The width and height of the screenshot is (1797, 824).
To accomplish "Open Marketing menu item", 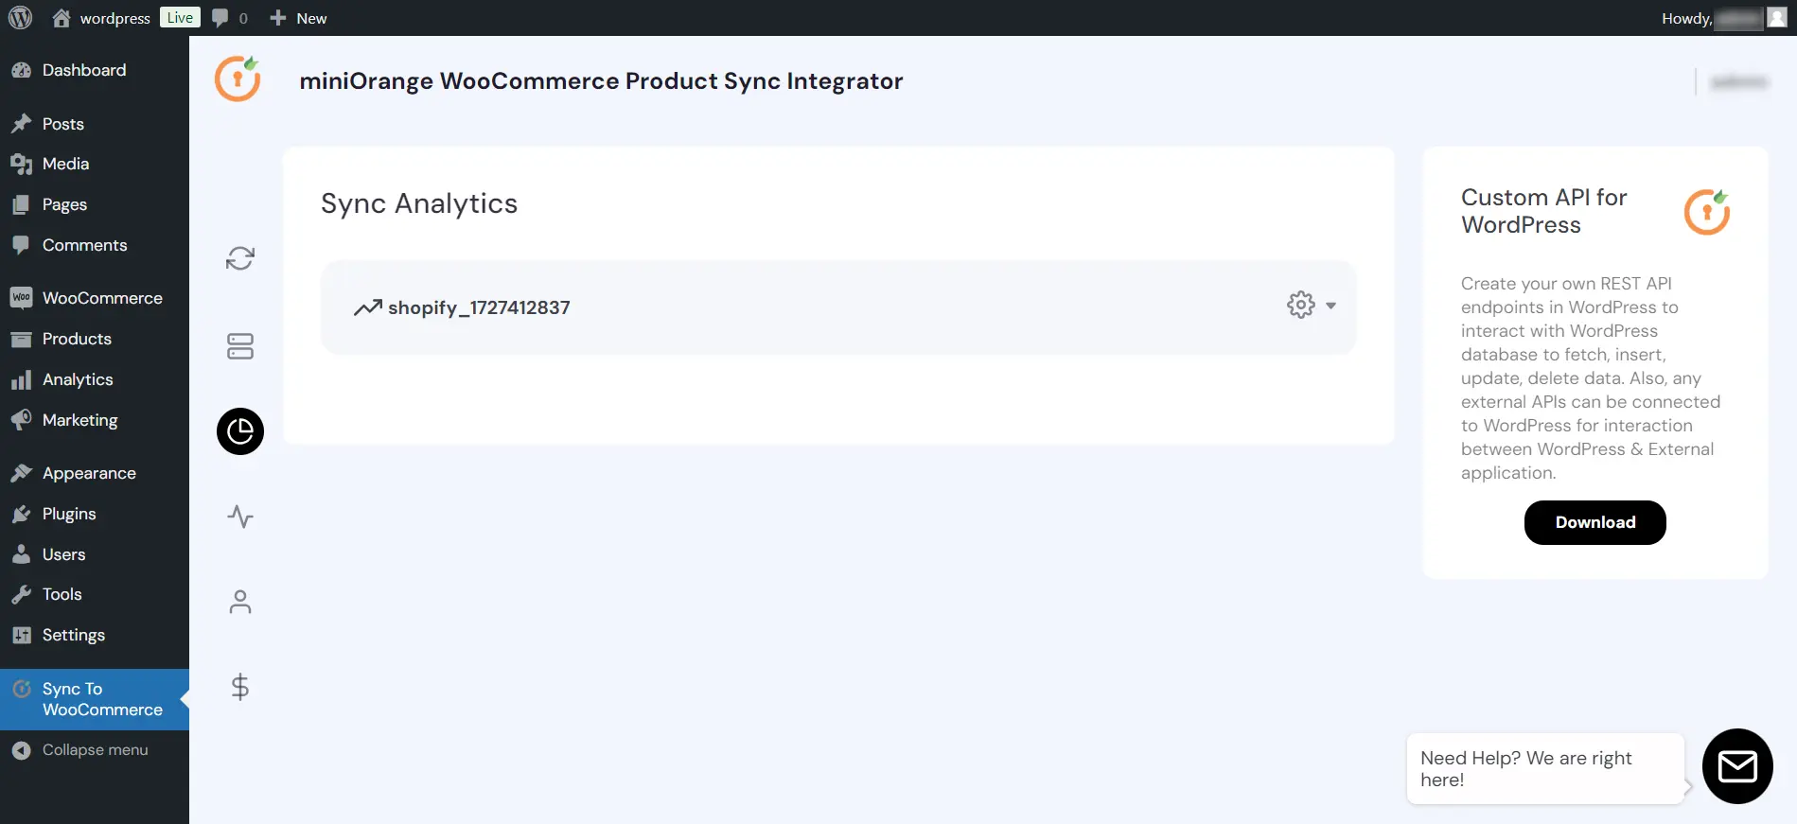I will point(95,420).
